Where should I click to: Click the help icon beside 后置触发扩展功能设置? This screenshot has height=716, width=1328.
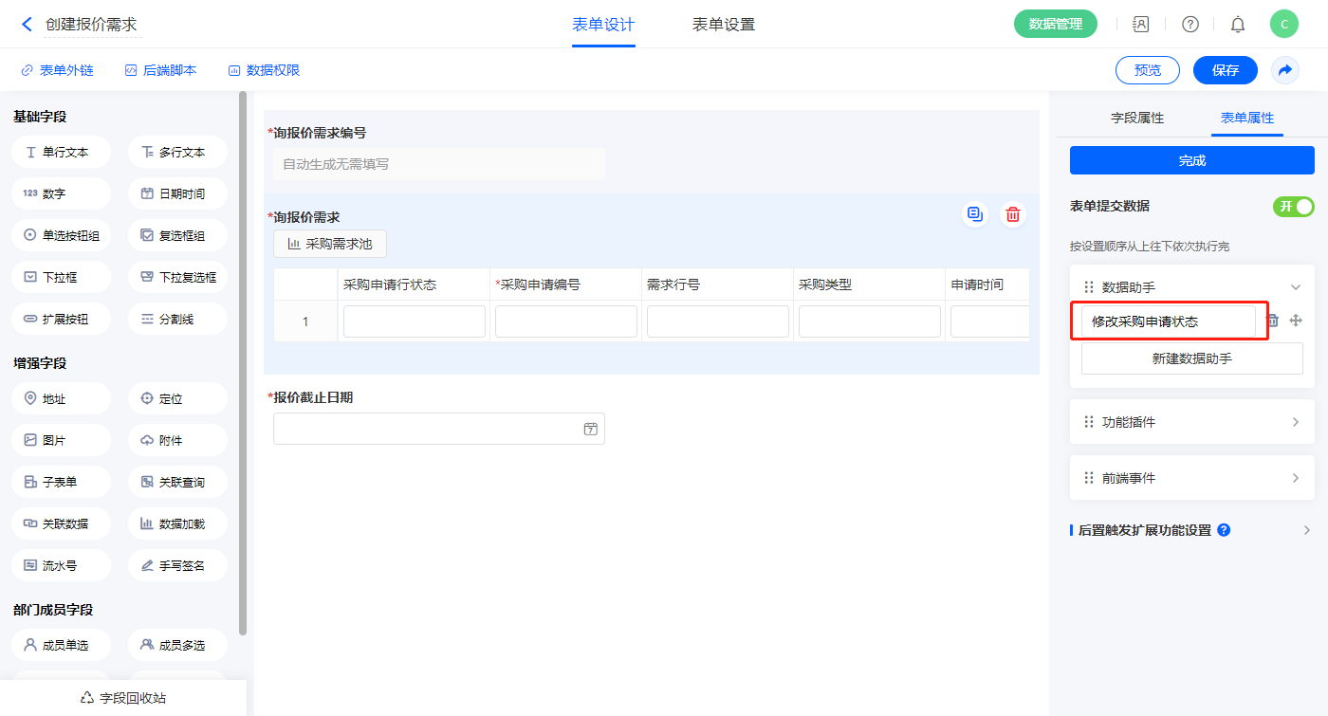(x=1224, y=530)
